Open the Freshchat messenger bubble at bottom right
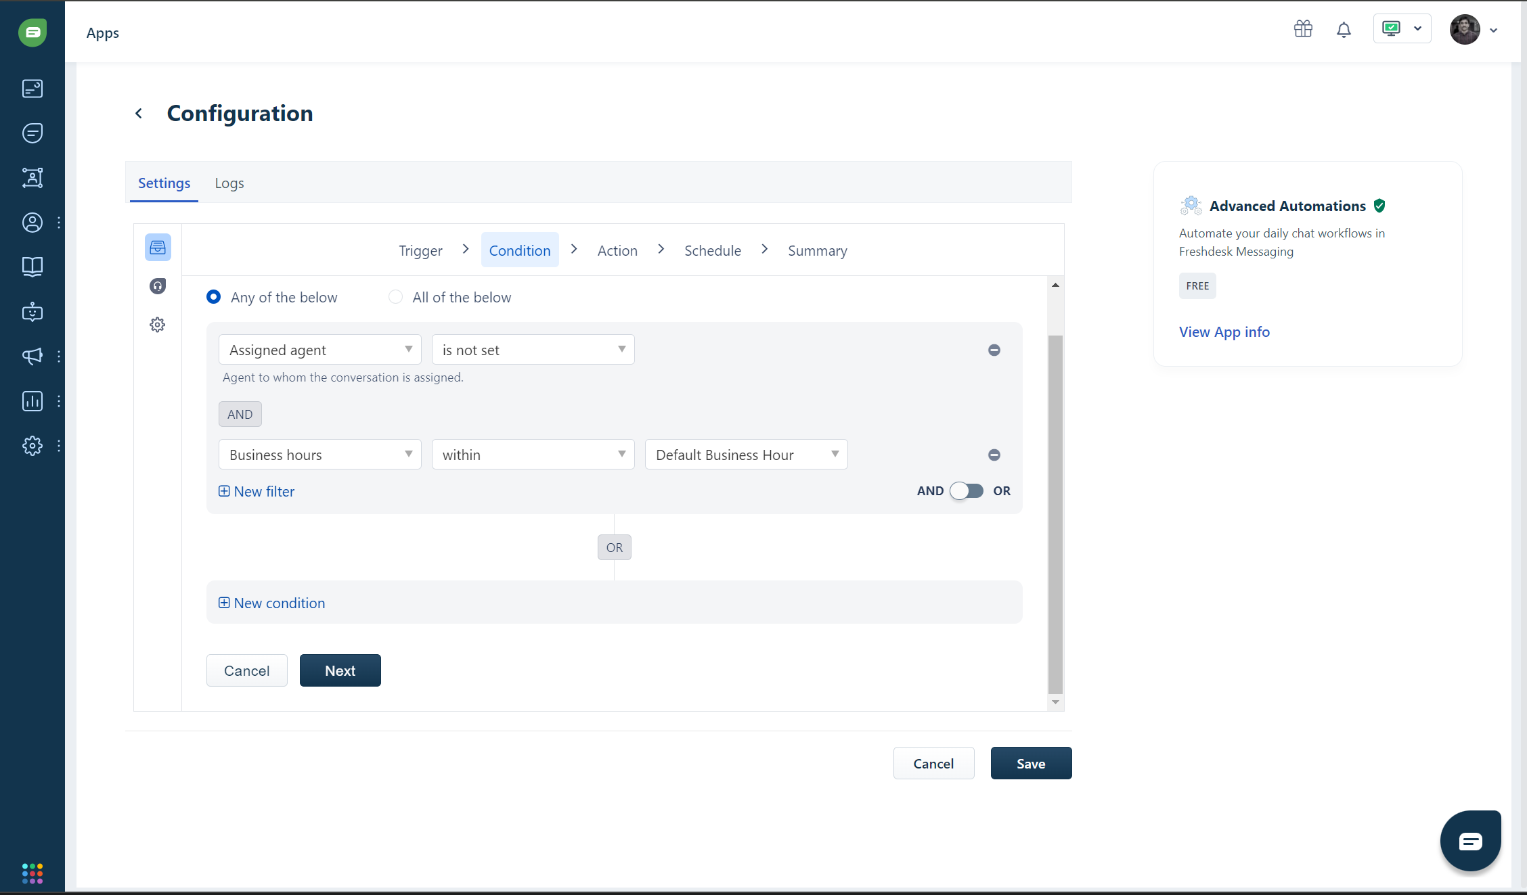The height and width of the screenshot is (895, 1527). pos(1470,840)
